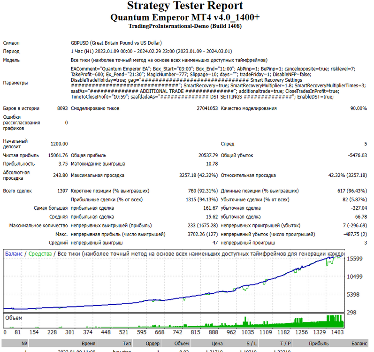The height and width of the screenshot is (352, 374).
Task: Click the x-axis tick label 742
Action: point(177,332)
